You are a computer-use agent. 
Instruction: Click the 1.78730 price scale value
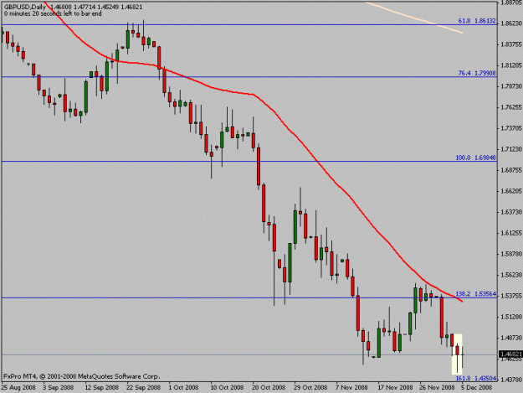click(x=511, y=86)
